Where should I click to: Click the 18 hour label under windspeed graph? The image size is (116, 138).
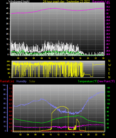coord(80,58)
